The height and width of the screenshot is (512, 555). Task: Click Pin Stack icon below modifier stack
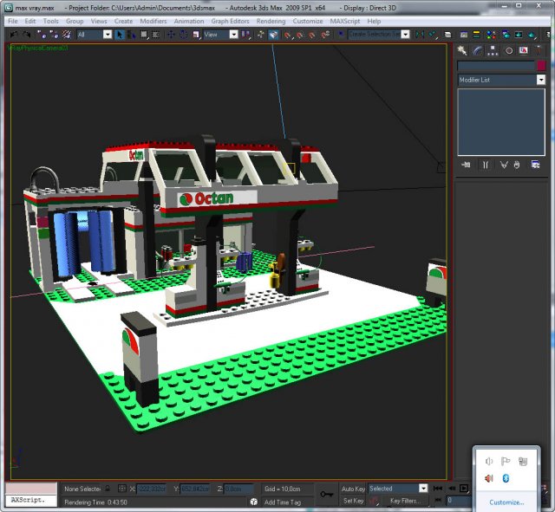[x=466, y=165]
